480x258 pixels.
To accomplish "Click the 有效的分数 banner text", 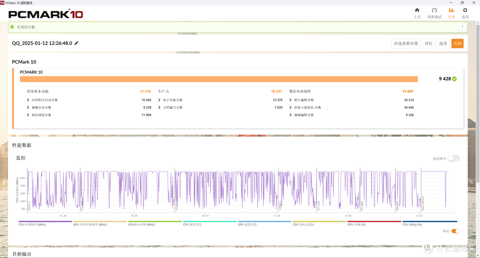I will (26, 27).
